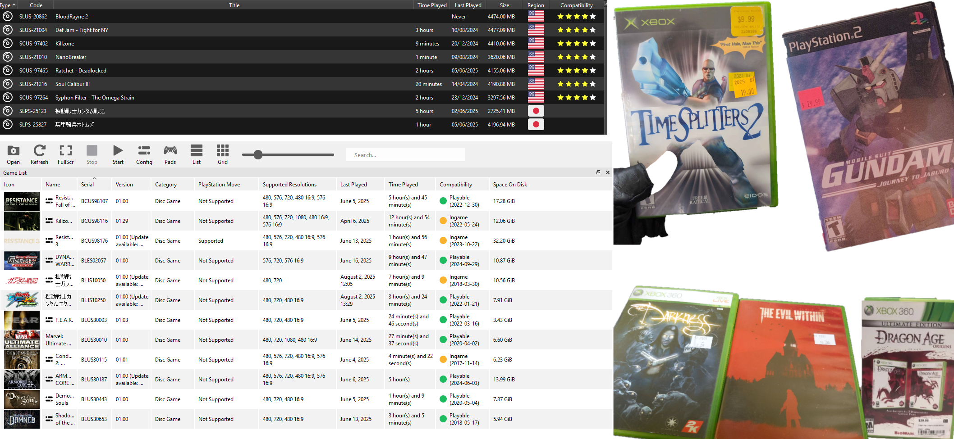
Task: Select Syphon Filter - The Omega Strain
Action: pyautogui.click(x=95, y=98)
